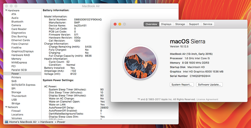Collapse the Network section triangle
This screenshot has height=128, width=251.
[6, 107]
